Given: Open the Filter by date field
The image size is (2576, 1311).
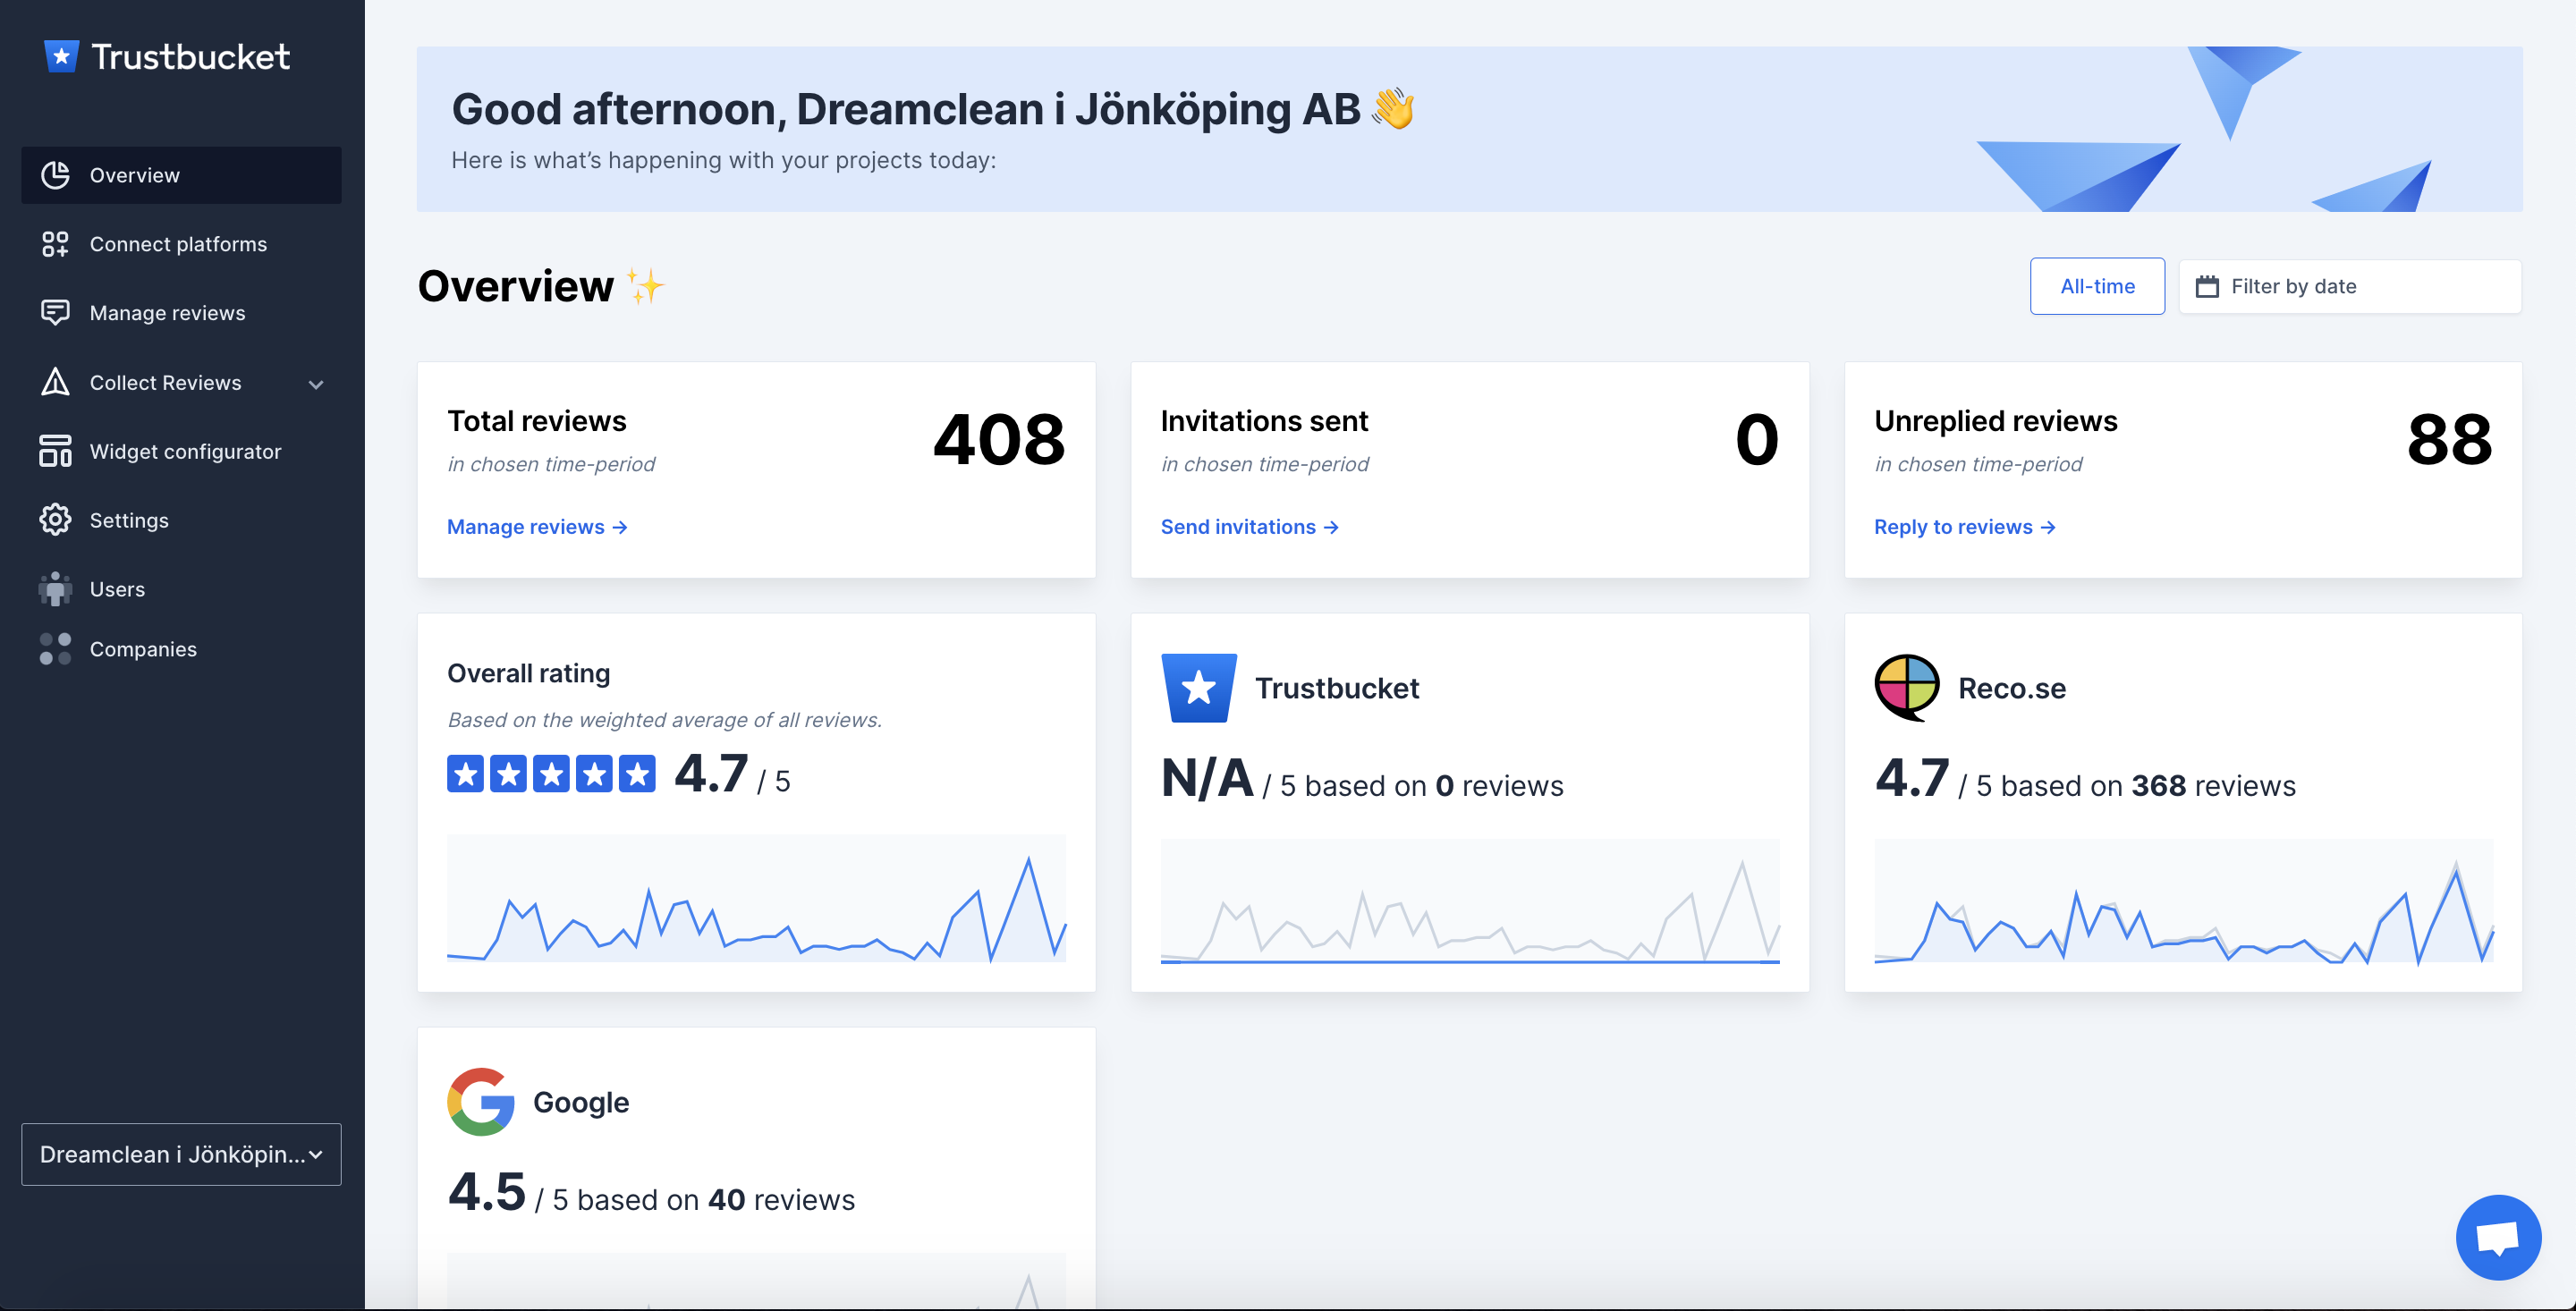Looking at the screenshot, I should pos(2349,287).
